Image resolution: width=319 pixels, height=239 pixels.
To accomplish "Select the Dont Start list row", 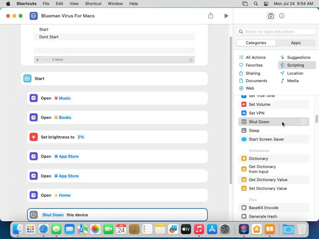I will click(x=114, y=37).
